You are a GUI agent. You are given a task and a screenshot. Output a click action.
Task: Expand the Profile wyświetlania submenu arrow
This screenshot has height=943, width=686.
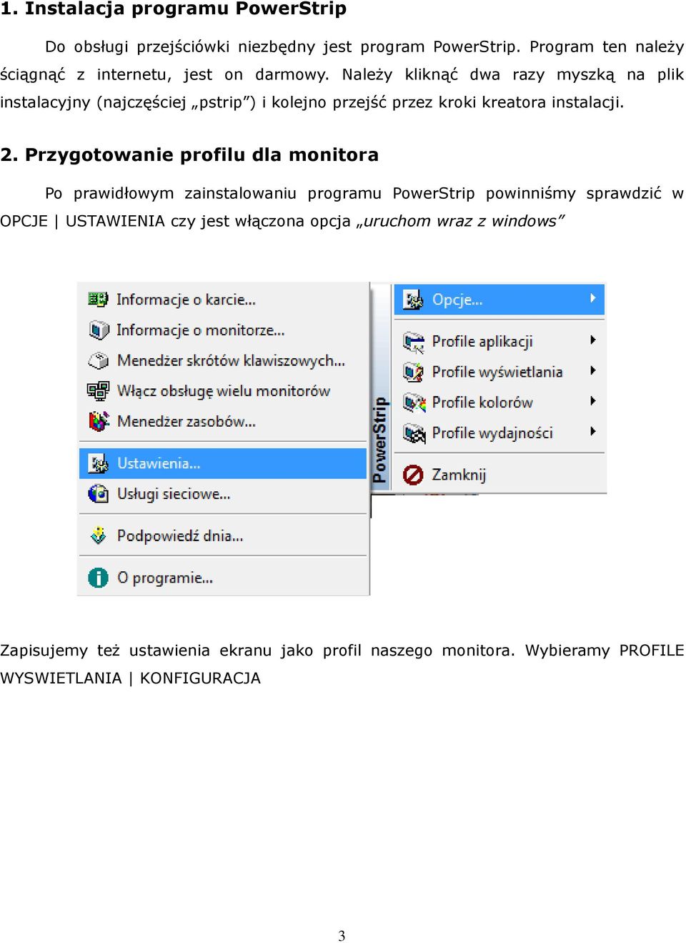tap(593, 370)
